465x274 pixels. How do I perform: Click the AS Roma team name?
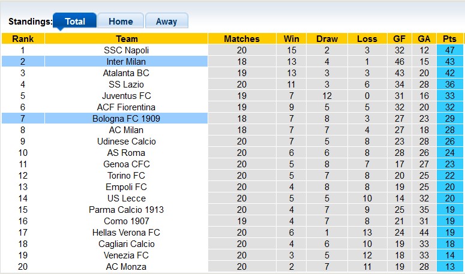(x=127, y=153)
